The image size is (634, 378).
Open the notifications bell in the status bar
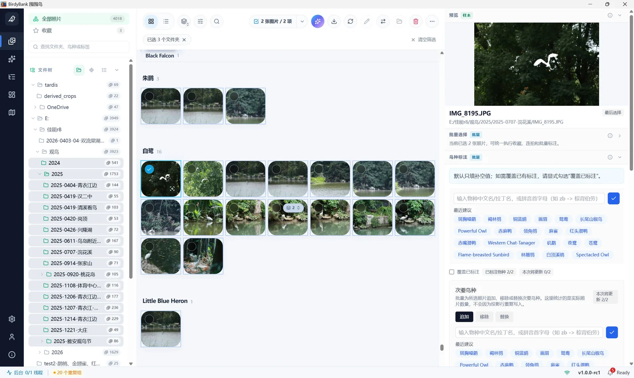pyautogui.click(x=611, y=372)
